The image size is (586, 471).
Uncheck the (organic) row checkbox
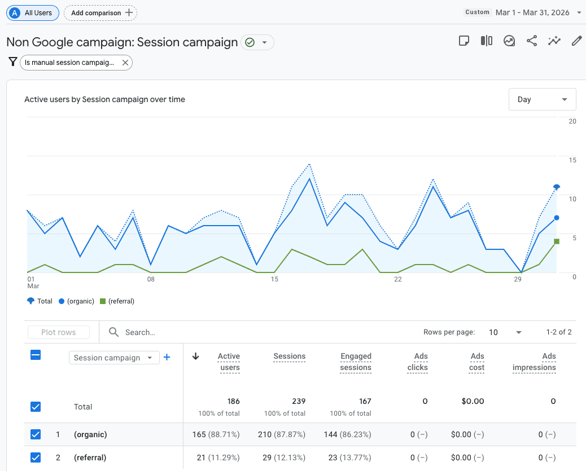pyautogui.click(x=36, y=434)
